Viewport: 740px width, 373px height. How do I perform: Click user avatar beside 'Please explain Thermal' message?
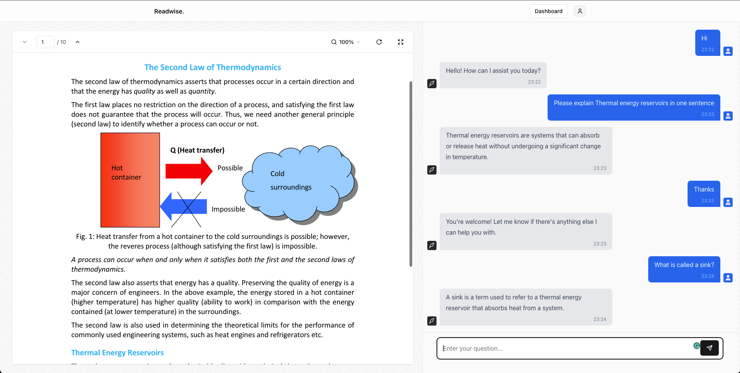point(728,116)
